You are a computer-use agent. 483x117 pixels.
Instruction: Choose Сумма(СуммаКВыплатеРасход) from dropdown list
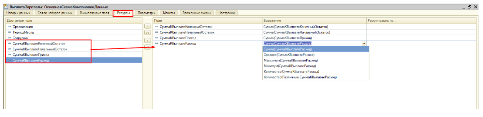[x=315, y=49]
